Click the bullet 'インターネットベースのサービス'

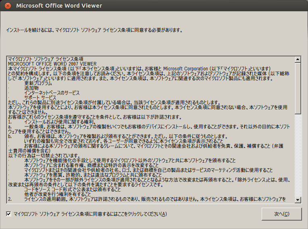pos(52,93)
